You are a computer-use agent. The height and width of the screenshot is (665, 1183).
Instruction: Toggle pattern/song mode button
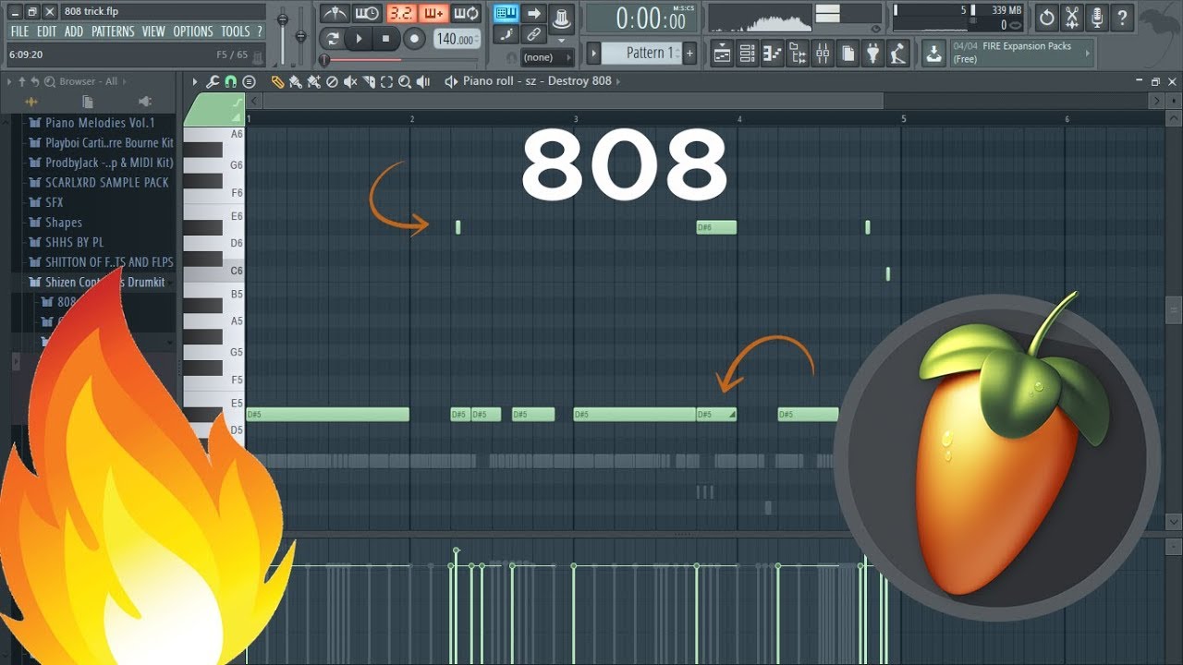[333, 39]
